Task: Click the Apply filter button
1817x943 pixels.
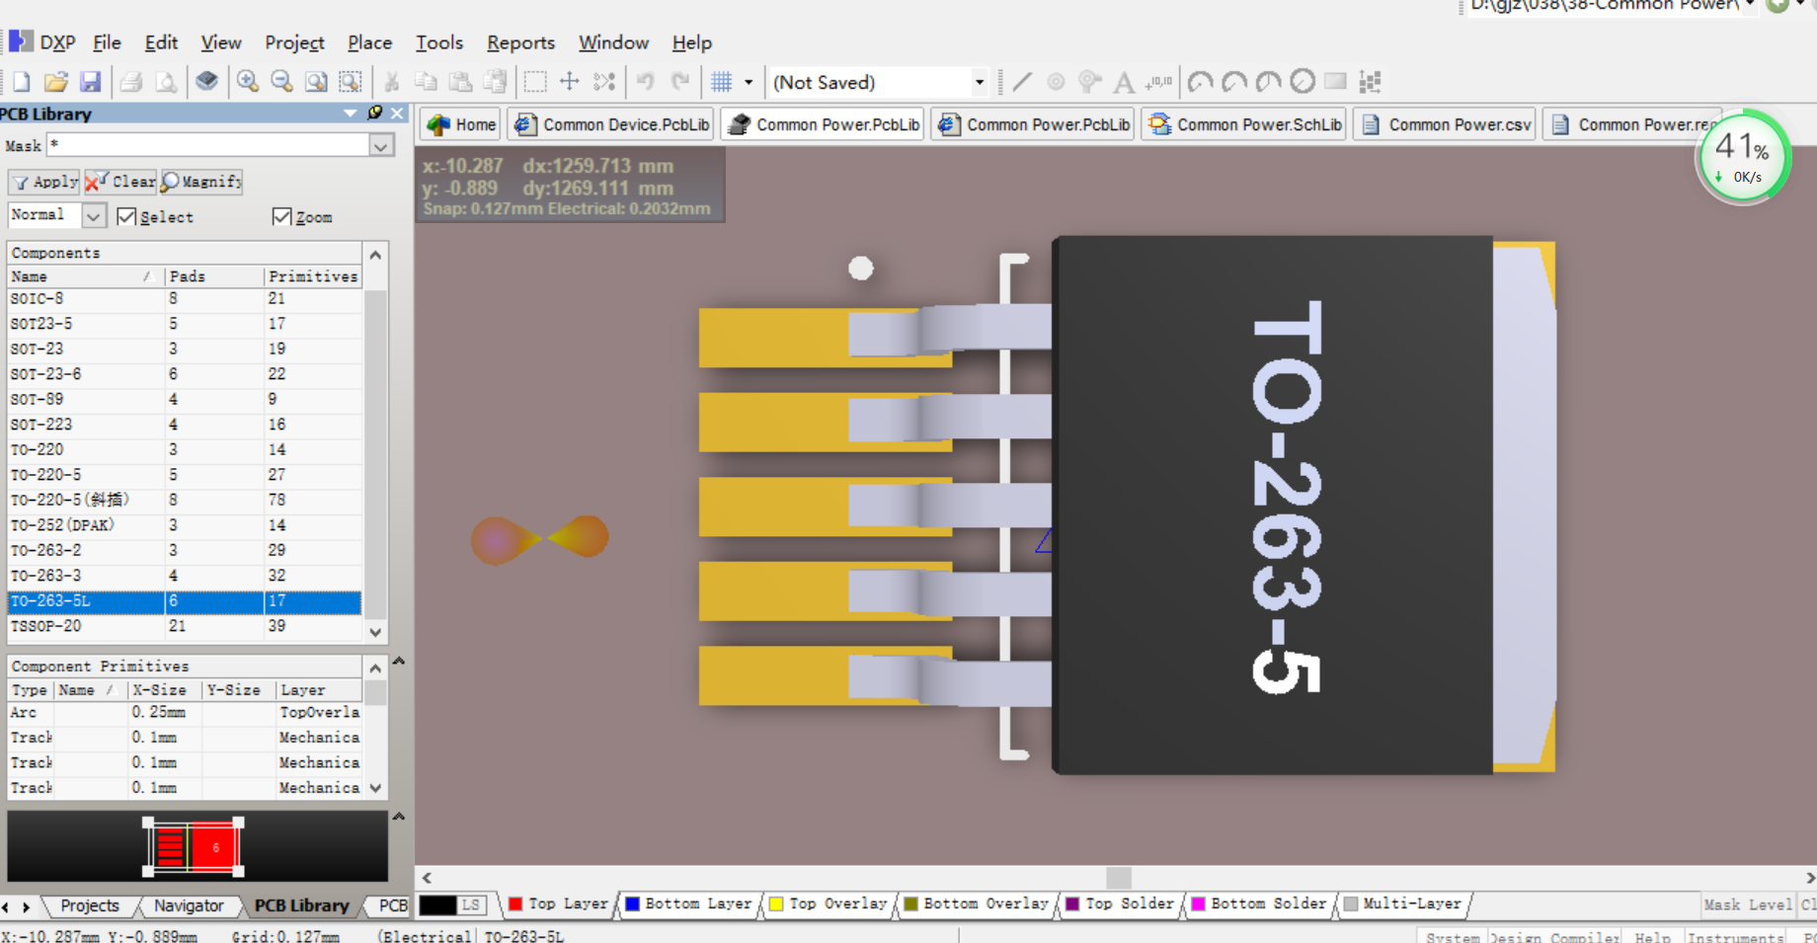Action: point(44,182)
